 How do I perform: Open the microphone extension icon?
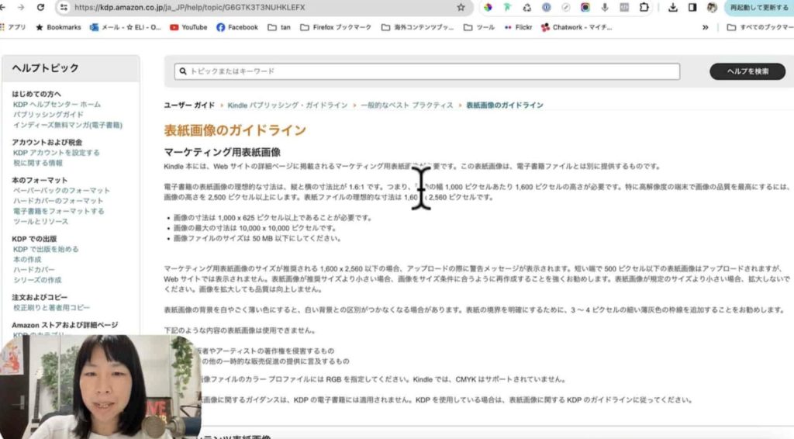pyautogui.click(x=605, y=7)
